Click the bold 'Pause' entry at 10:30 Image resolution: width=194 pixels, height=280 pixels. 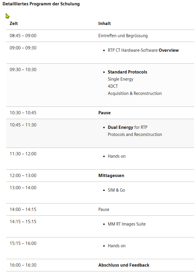(x=104, y=113)
